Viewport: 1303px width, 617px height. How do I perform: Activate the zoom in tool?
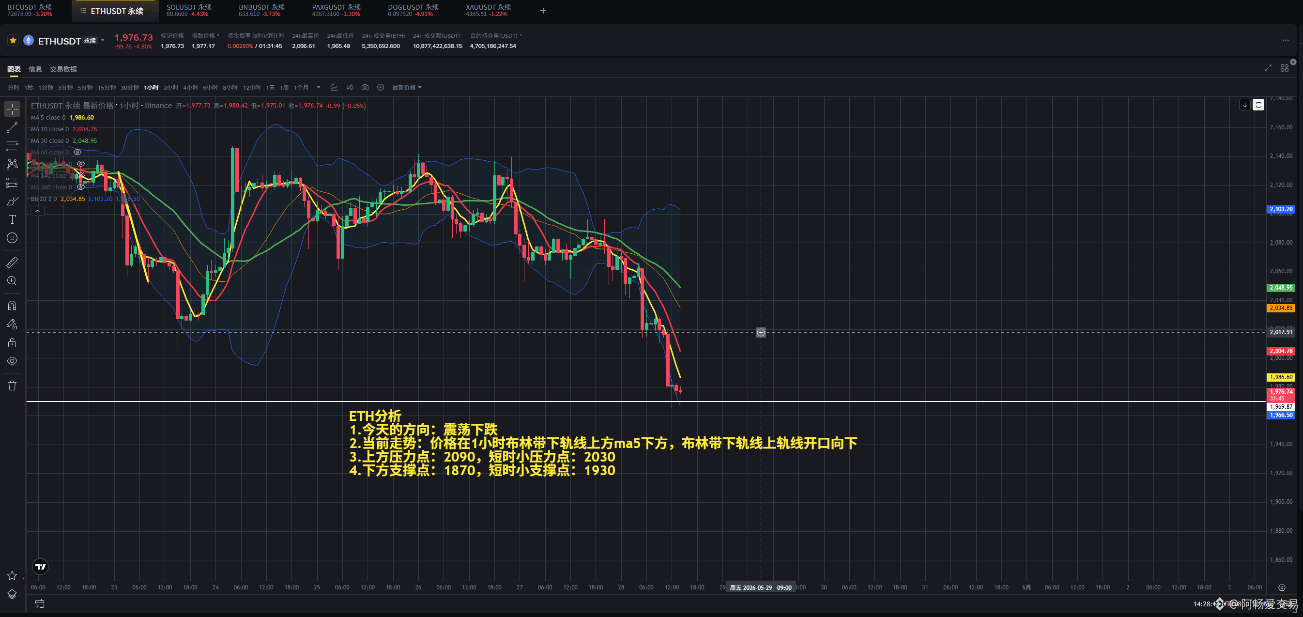coord(12,281)
